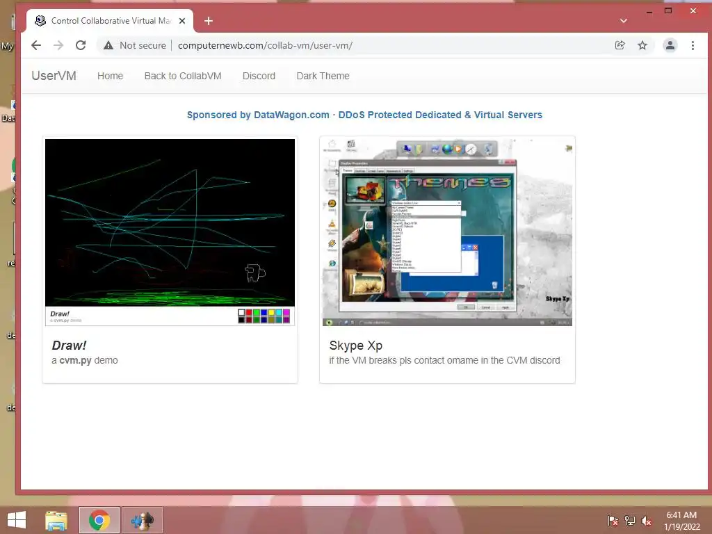Open the Draw! VM thumbnail

click(170, 232)
